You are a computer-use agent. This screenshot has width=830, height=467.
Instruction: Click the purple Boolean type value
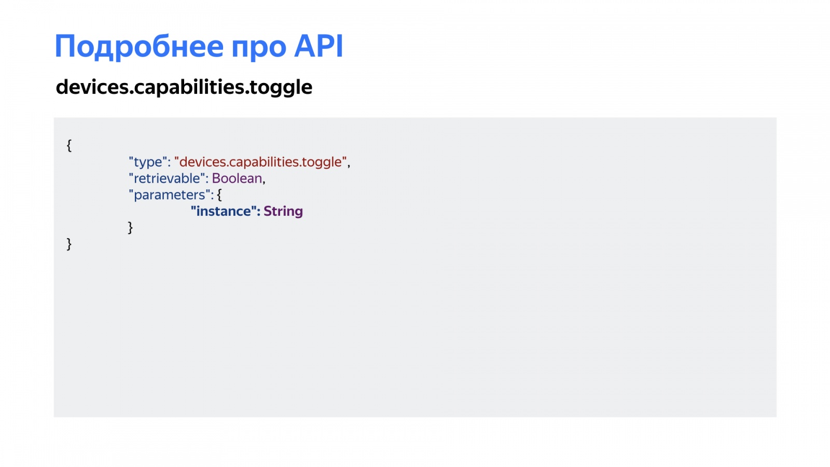(x=237, y=178)
